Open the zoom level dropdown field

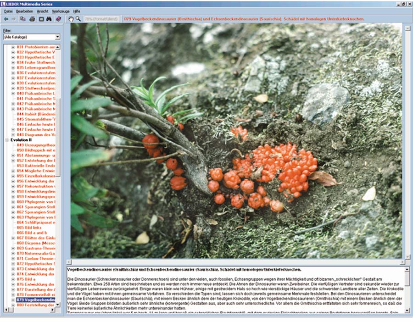pos(101,19)
